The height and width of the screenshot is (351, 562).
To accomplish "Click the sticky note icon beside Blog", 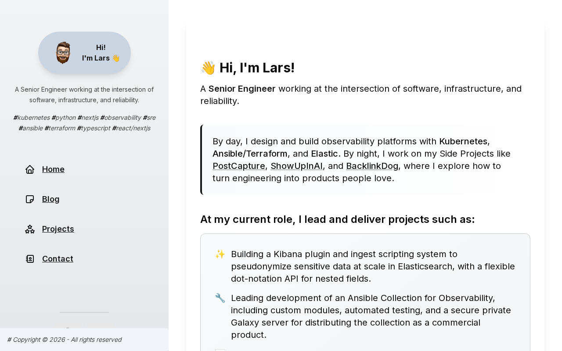I will click(x=30, y=199).
